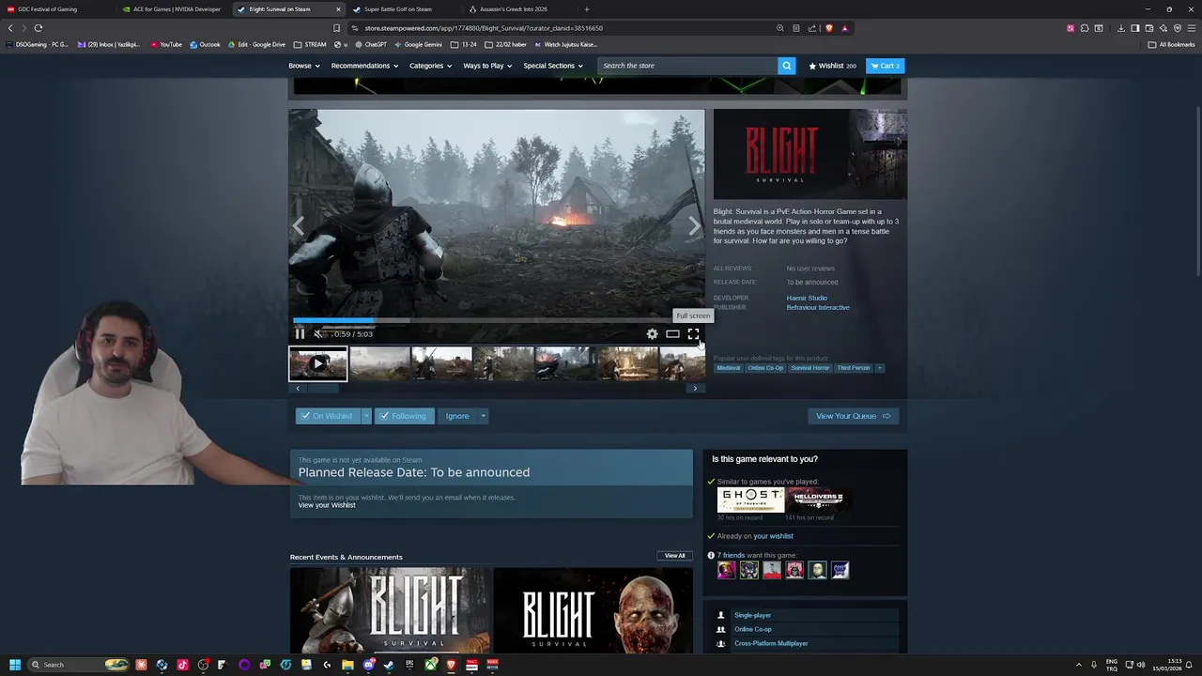The image size is (1202, 676).
Task: Switch to GDC Festival of Gaming tab
Action: point(56,9)
